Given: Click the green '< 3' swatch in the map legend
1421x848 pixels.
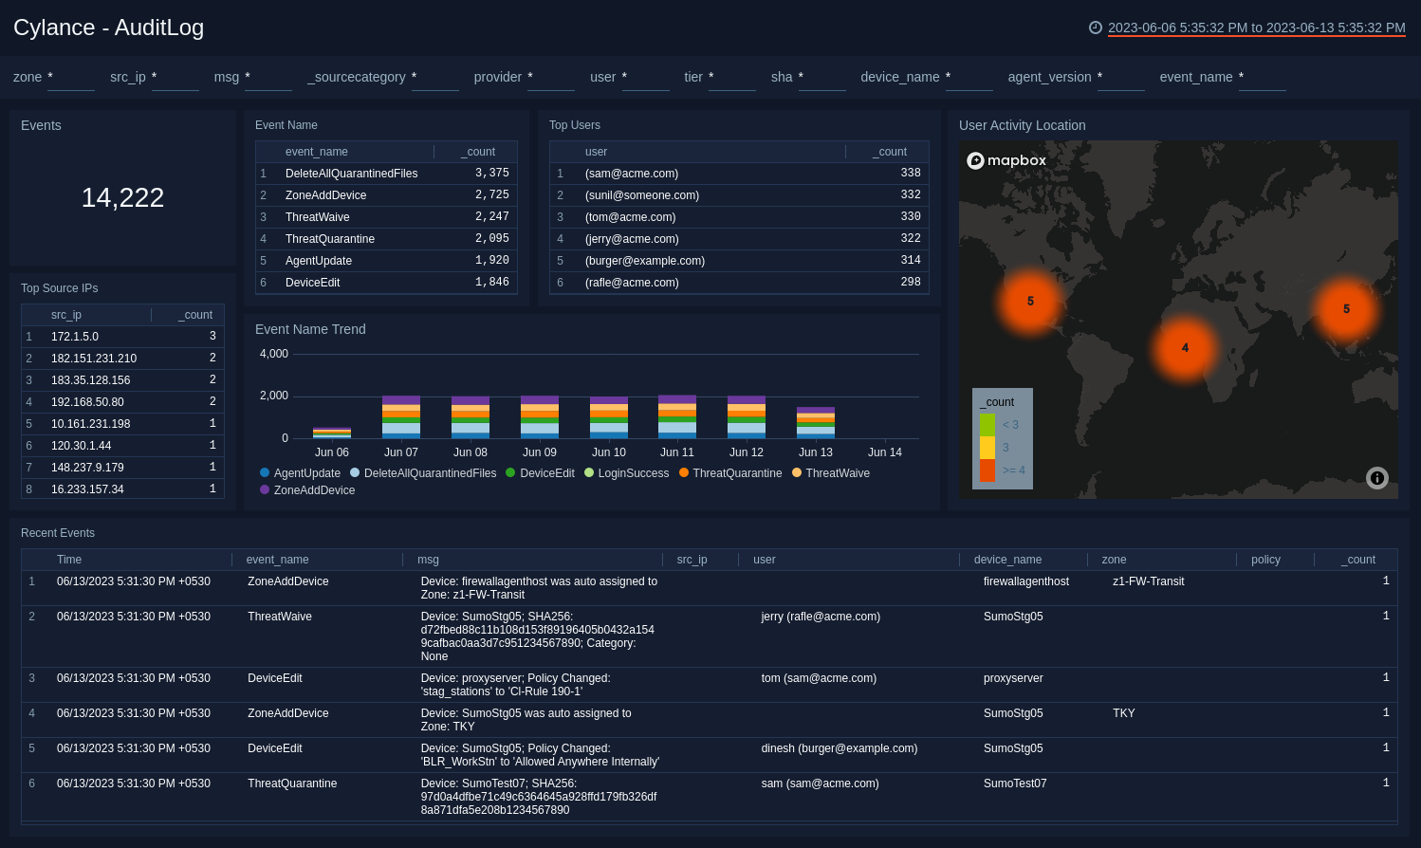Looking at the screenshot, I should point(987,424).
